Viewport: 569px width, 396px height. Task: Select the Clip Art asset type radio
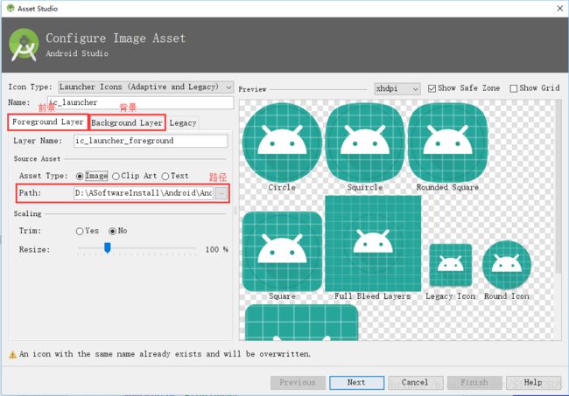click(x=116, y=176)
